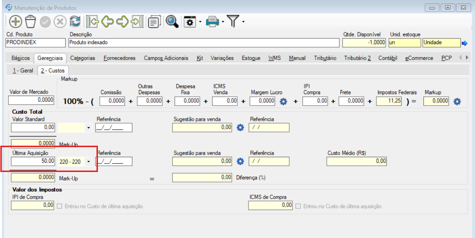This screenshot has height=238, width=475.
Task: Open the filter funnel dropdown arrow
Action: click(x=243, y=22)
